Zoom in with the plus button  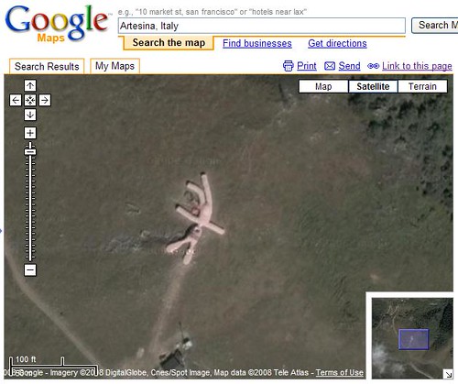pos(30,133)
